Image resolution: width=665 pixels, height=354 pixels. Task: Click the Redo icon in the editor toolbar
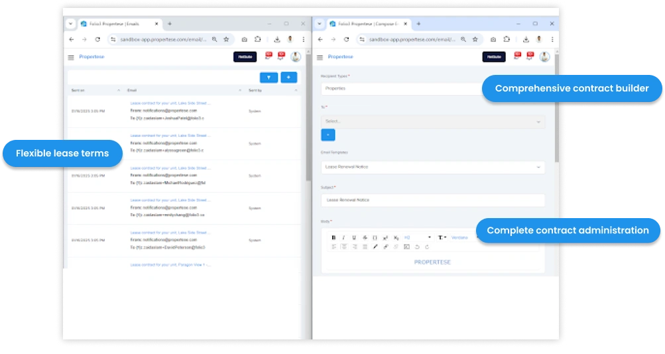click(x=427, y=247)
